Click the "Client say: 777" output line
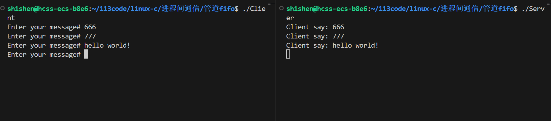This screenshot has width=551, height=121. click(315, 36)
